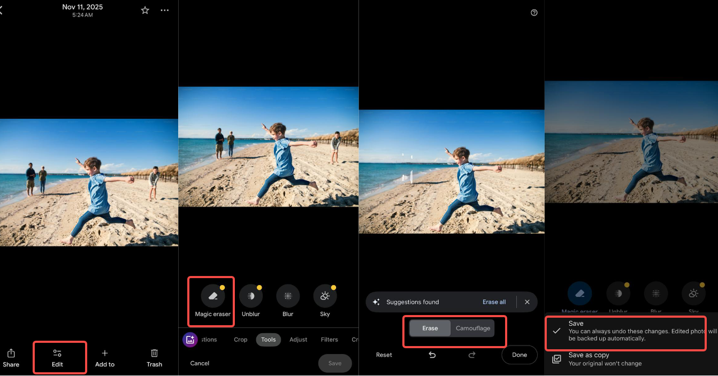Viewport: 718px width, 376px height.
Task: Tap the undo arrow icon
Action: point(432,355)
